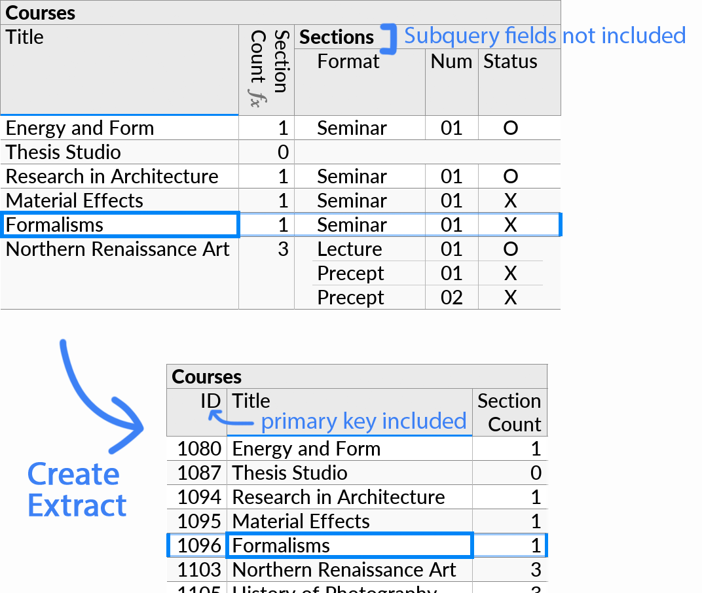This screenshot has height=593, width=702.
Task: Select the Northern Renaissance Art row
Action: tap(118, 249)
